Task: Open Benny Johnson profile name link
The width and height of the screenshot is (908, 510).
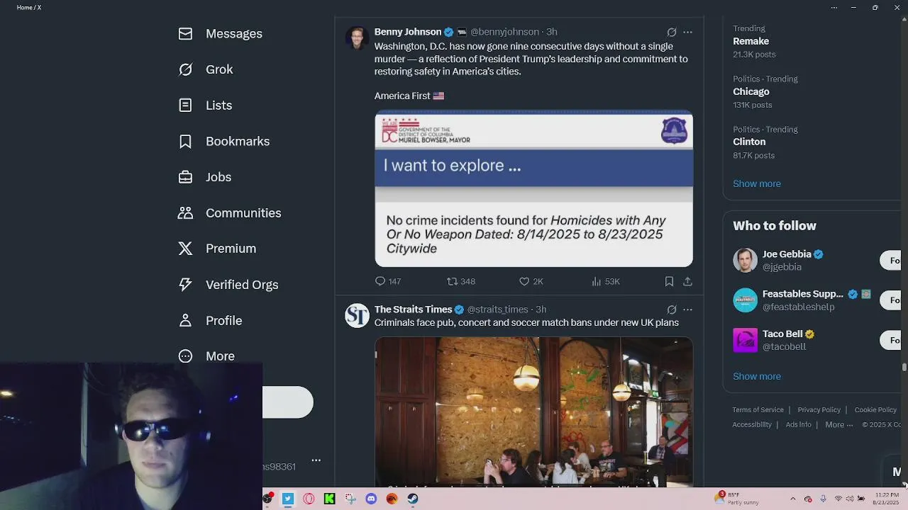Action: tap(408, 32)
